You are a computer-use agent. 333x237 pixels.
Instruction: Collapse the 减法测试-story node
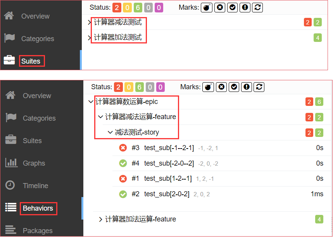(x=110, y=132)
